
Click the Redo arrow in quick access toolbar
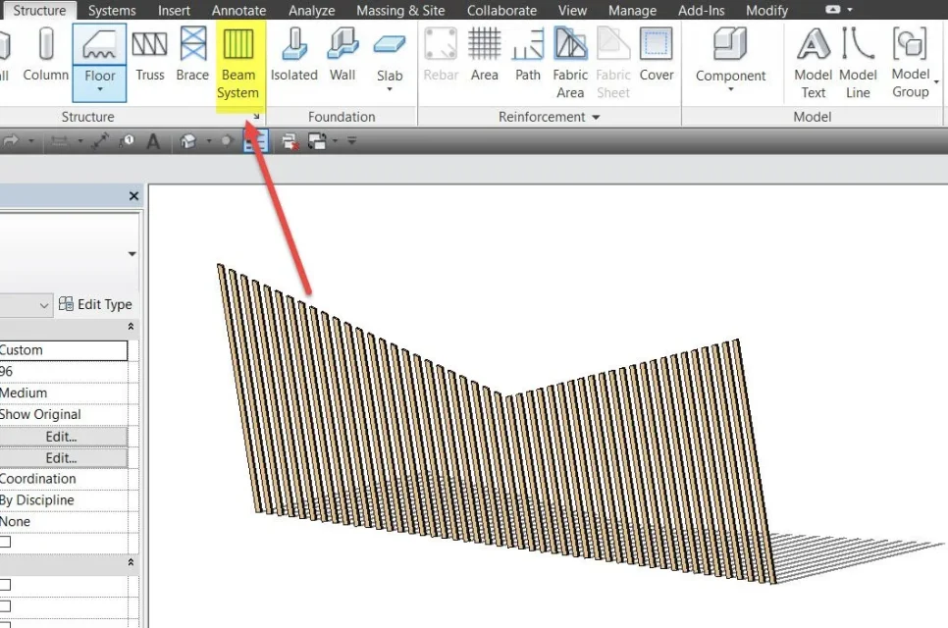tap(11, 141)
